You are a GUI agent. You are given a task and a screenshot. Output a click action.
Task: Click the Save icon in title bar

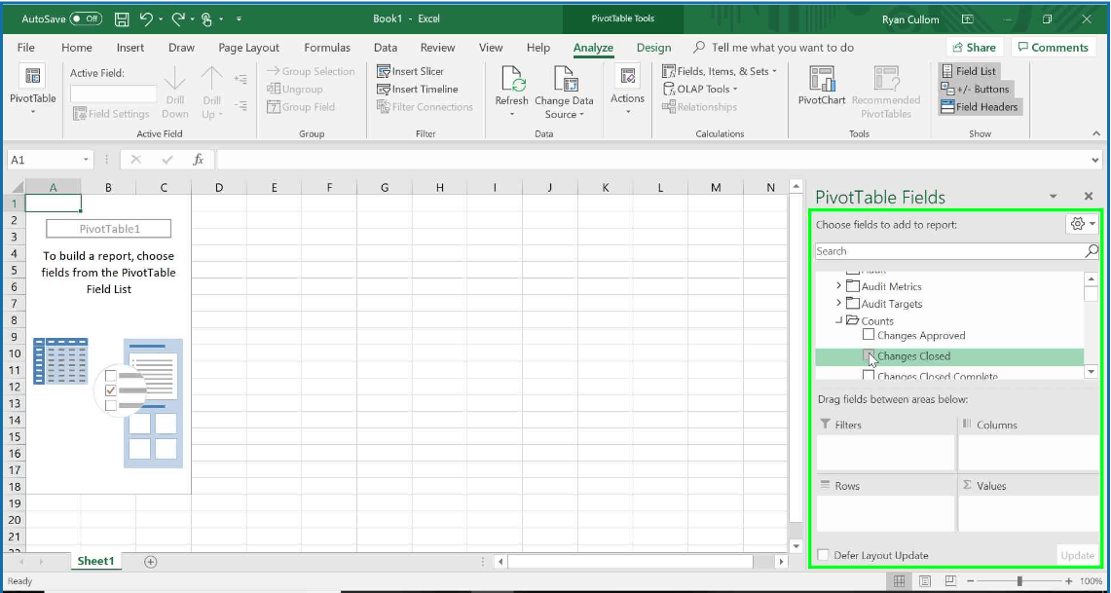[x=121, y=19]
